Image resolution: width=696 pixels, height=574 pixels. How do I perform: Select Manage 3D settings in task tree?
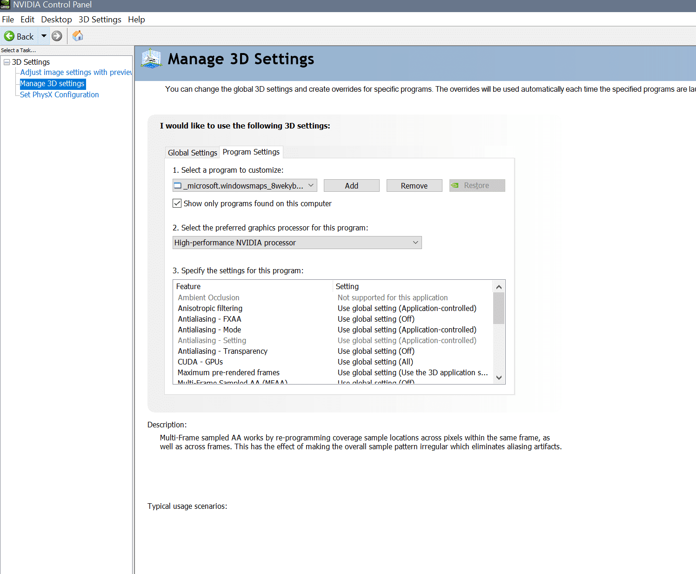point(52,83)
